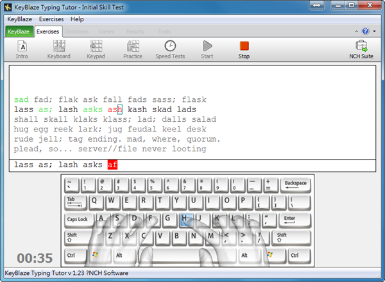Screen dimensions: 385x282
Task: Open the Practice exercises icon
Action: 133,49
